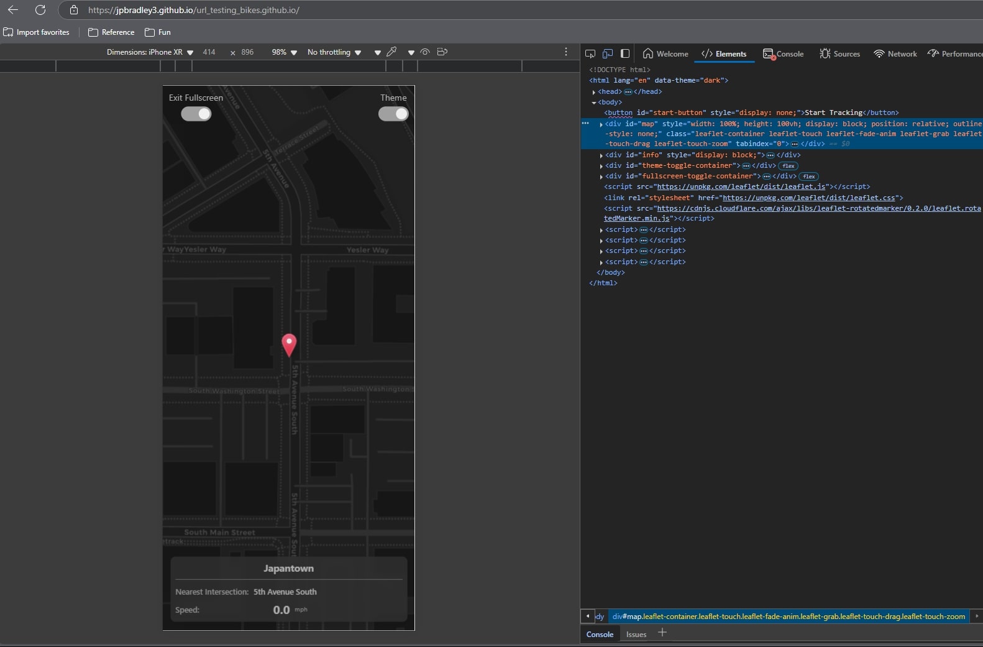
Task: Open the Fun favorites folder
Action: (158, 32)
